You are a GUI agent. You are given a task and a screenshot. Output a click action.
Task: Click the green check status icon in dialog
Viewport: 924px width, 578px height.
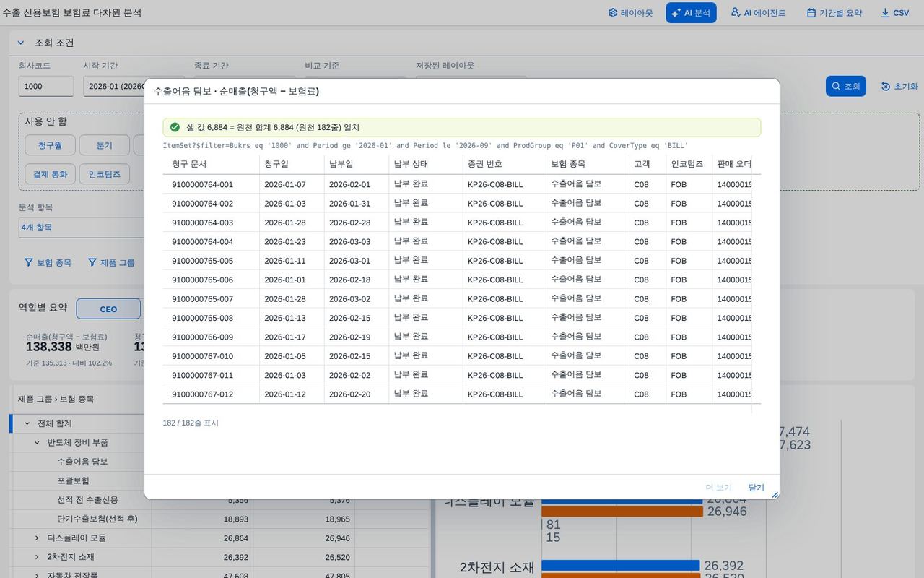click(x=175, y=127)
